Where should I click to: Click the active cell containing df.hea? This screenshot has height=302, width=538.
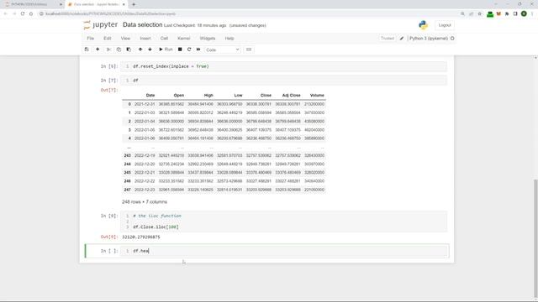(x=284, y=251)
